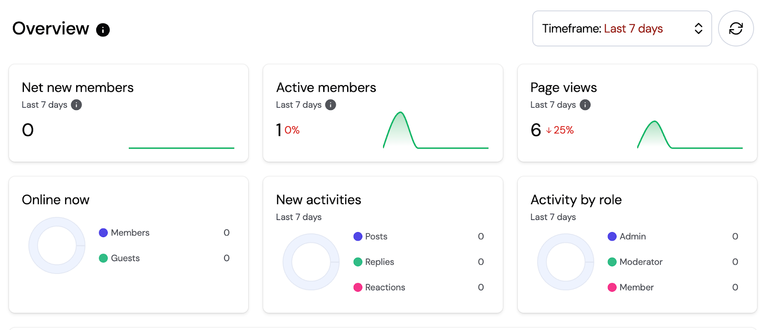Click the Guests label
Screen dimensions: 766x330
pyautogui.click(x=125, y=258)
